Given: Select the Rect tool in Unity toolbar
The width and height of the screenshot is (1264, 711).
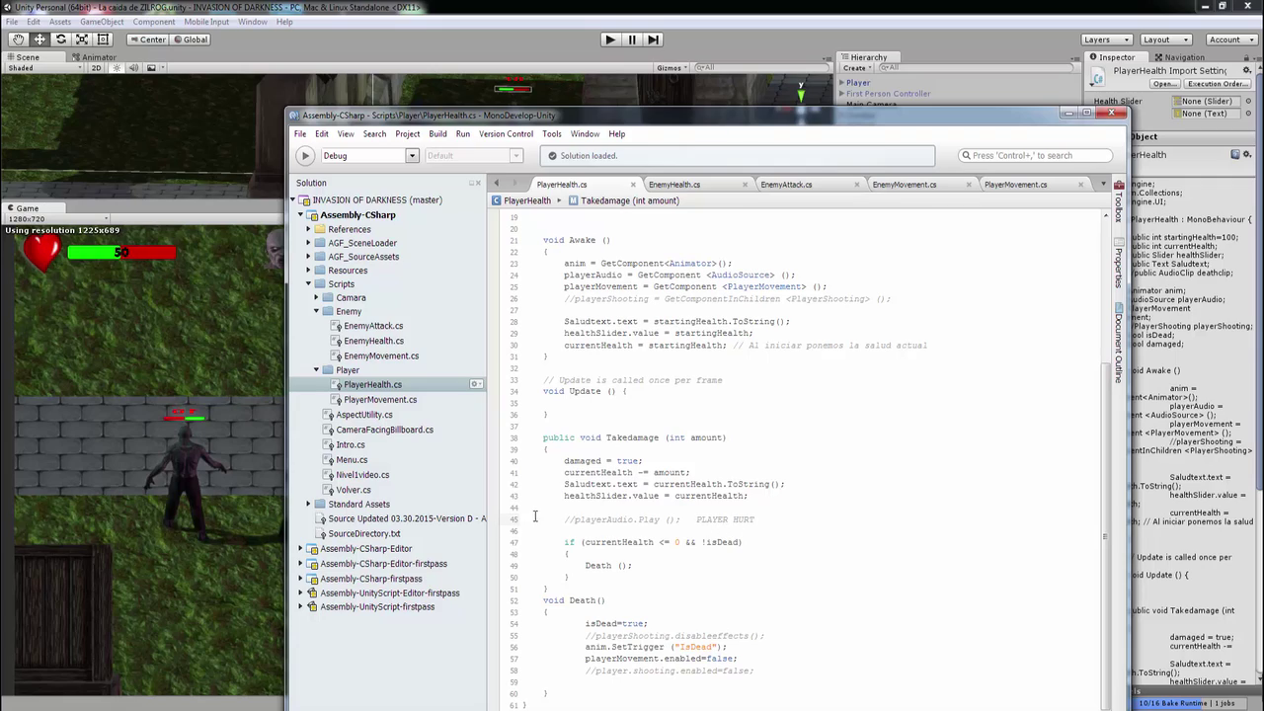Looking at the screenshot, I should coord(103,39).
